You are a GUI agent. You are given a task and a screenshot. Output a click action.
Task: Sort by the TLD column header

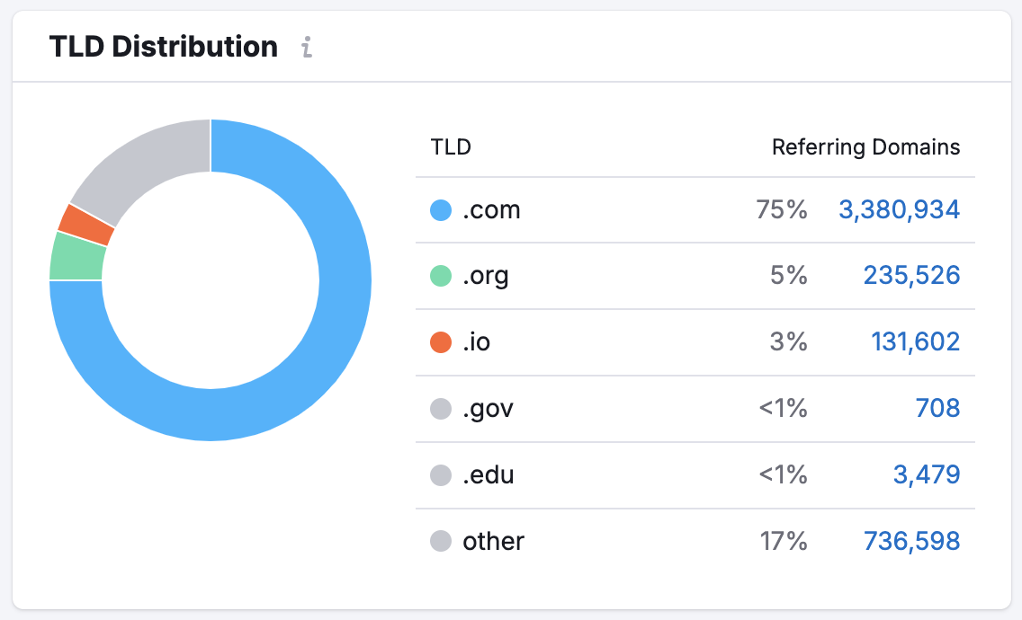coord(451,146)
